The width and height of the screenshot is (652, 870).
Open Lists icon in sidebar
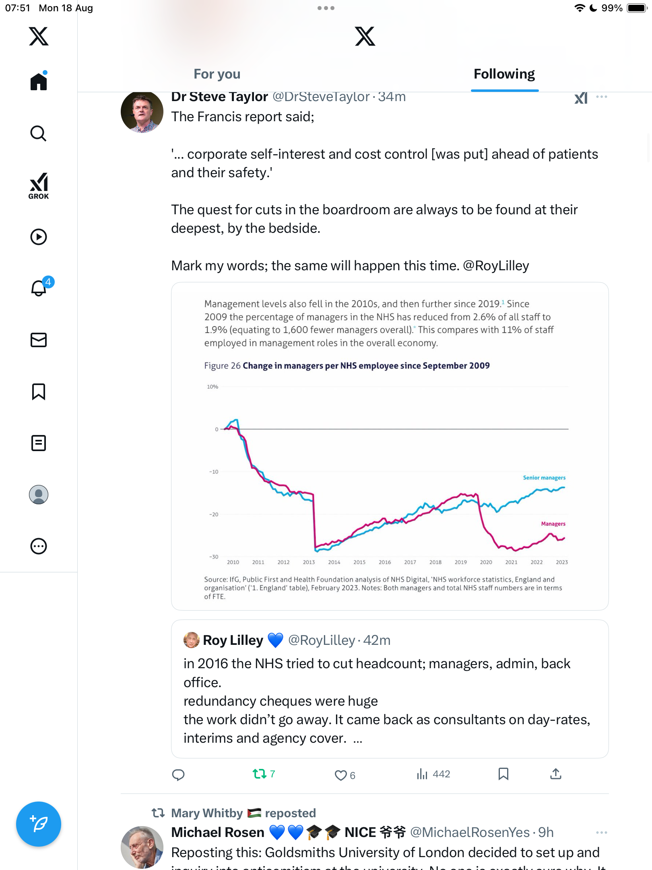coord(39,443)
